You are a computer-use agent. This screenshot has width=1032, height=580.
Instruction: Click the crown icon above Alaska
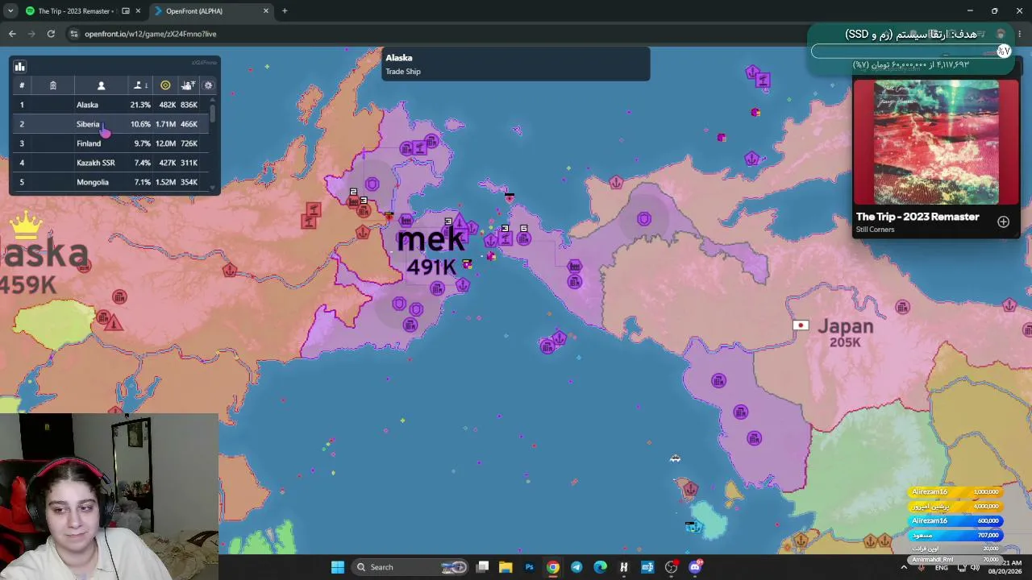coord(27,226)
